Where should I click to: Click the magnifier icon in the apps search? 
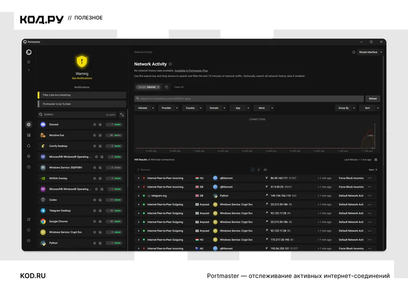click(x=41, y=115)
